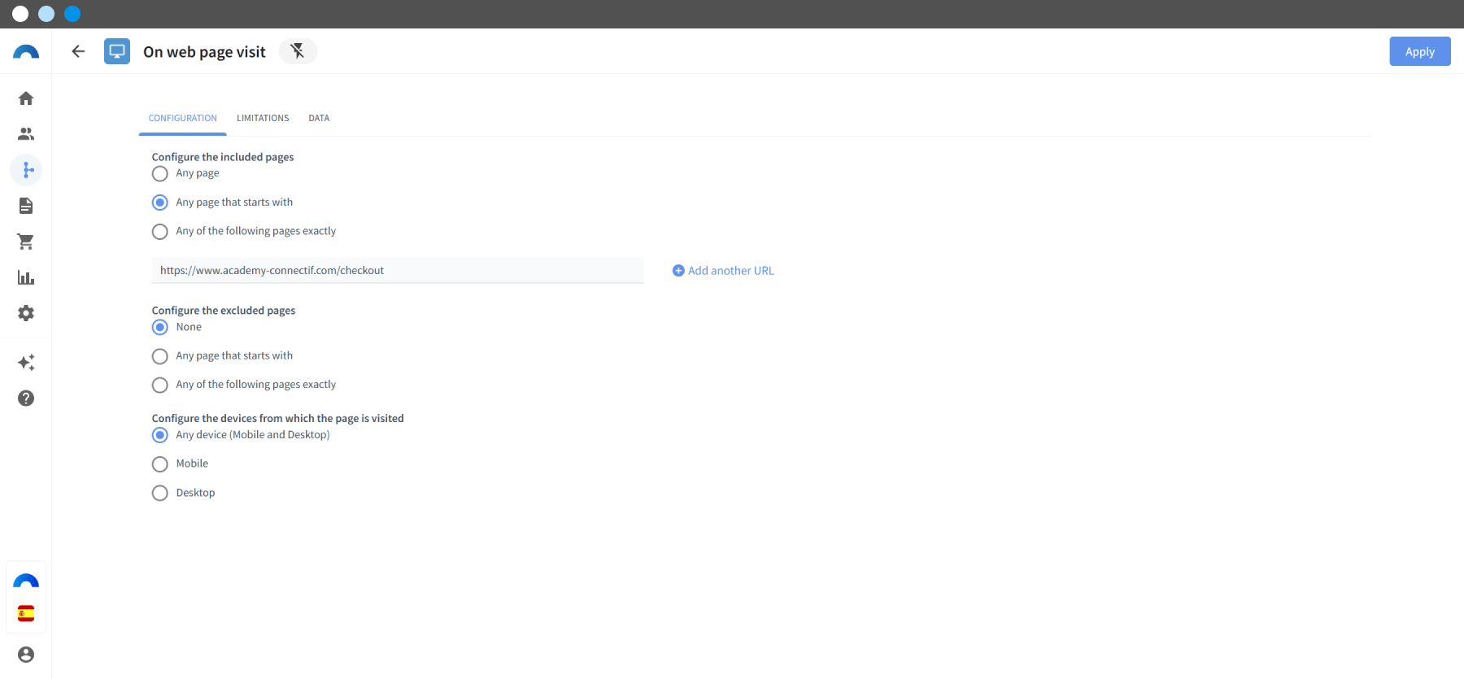Open the Workflows icon in sidebar

[x=26, y=170]
